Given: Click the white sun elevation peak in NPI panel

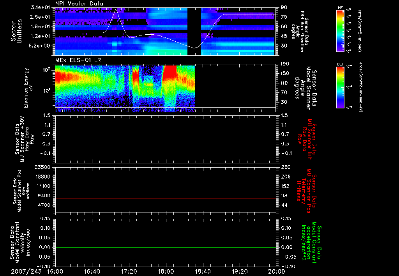Looking at the screenshot, I should [x=116, y=10].
